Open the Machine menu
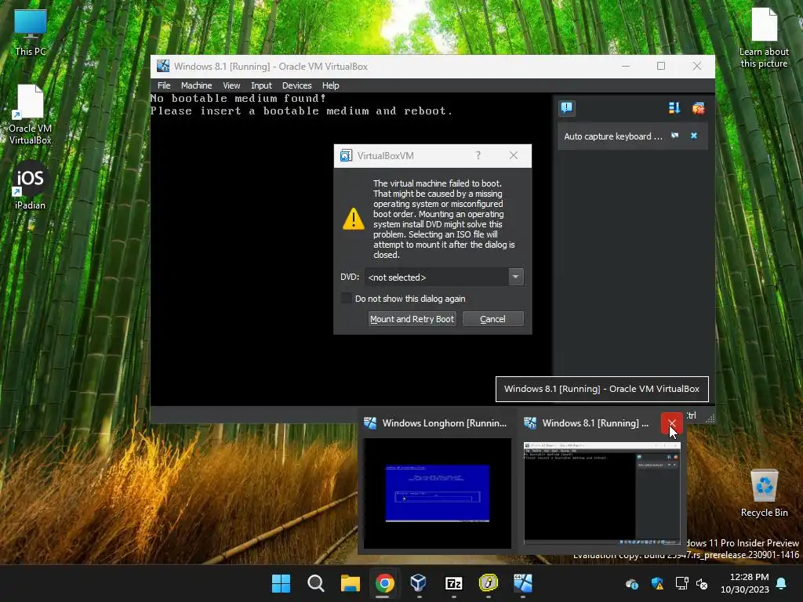Viewport: 803px width, 602px height. [196, 85]
